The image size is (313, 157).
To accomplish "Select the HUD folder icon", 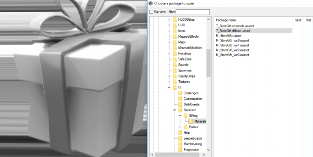I will 175,25.
